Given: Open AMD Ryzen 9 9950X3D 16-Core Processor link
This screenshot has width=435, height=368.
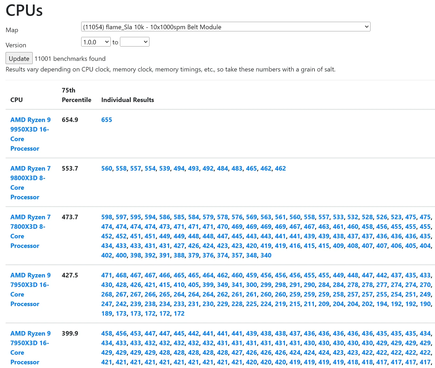Looking at the screenshot, I should (x=31, y=134).
